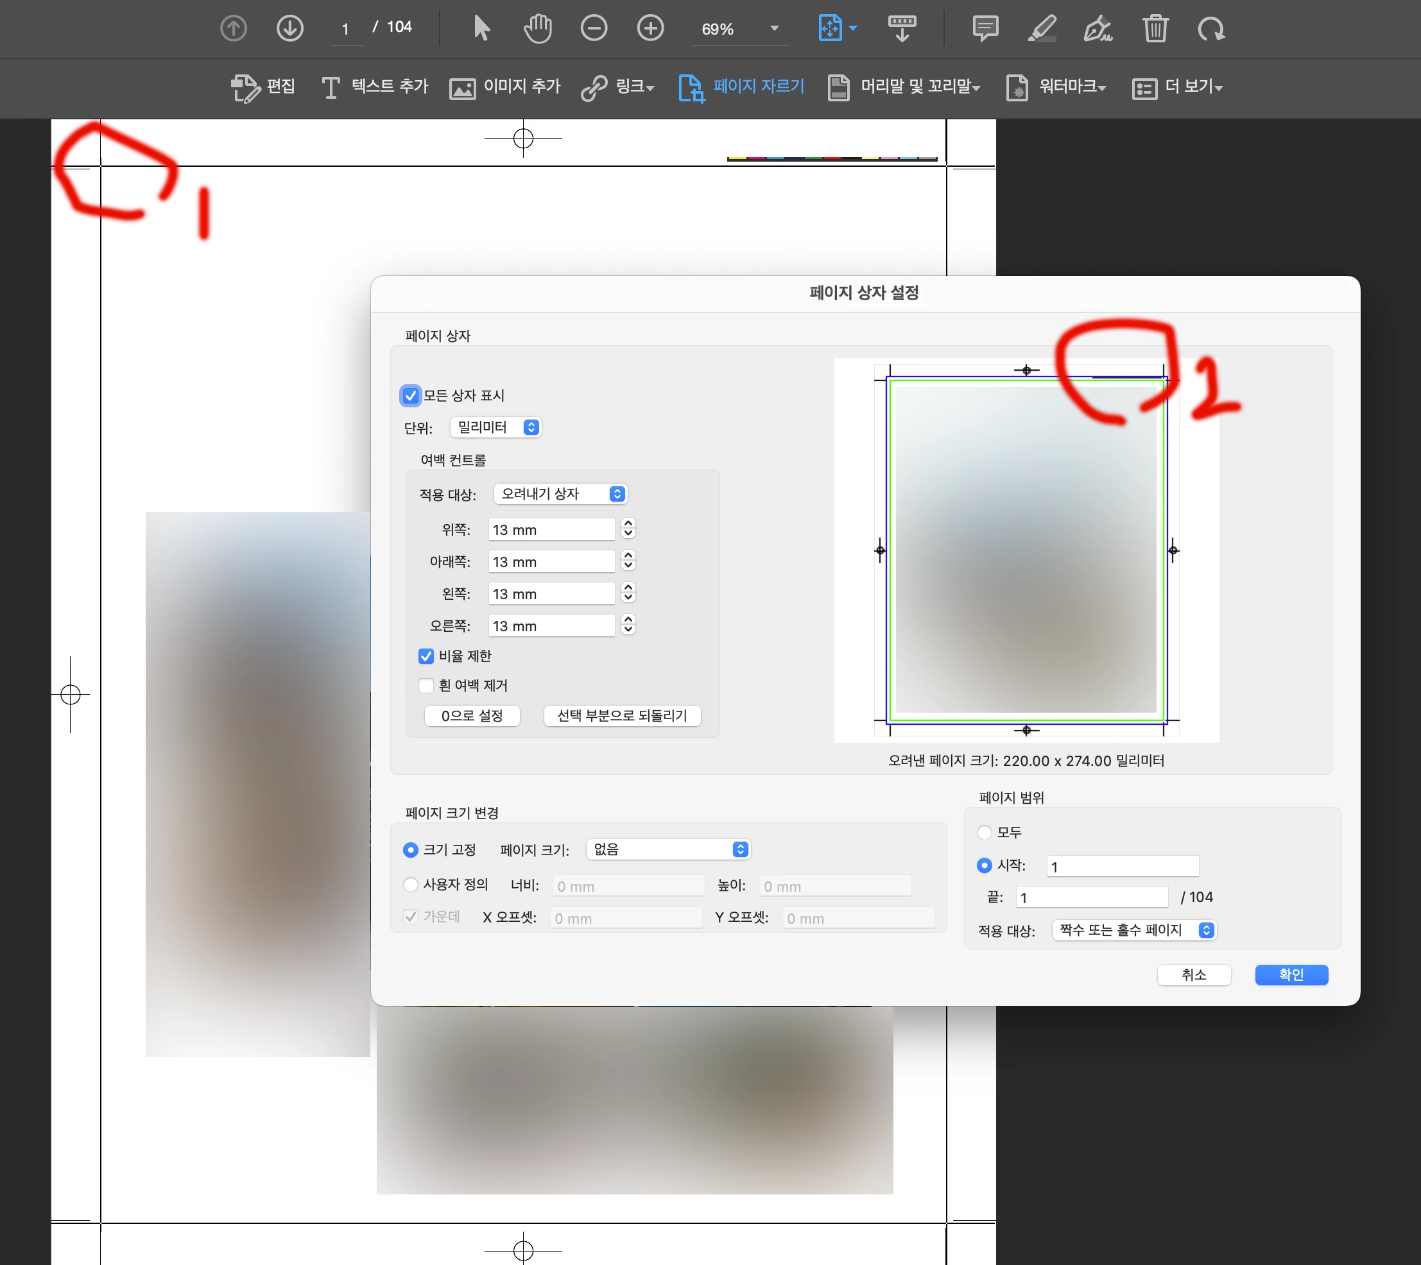Open the 단위 밀리미터 dropdown
The image size is (1421, 1265).
coord(495,427)
